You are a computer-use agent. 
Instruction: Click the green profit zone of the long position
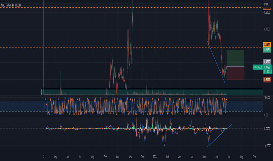click(236, 58)
